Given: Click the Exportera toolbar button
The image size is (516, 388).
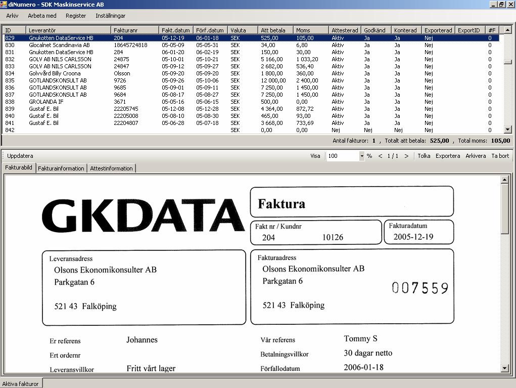Looking at the screenshot, I should click(448, 156).
